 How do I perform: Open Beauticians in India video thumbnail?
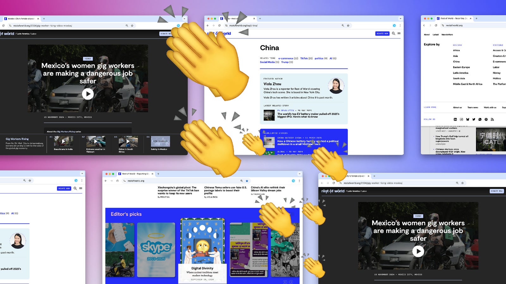63,141
